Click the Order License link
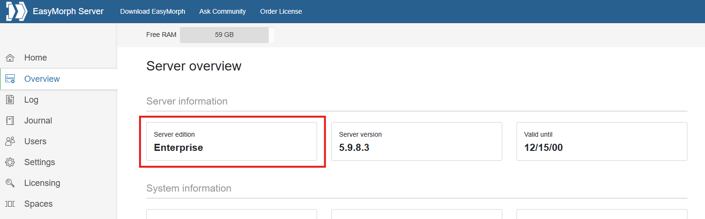This screenshot has width=705, height=219. click(281, 11)
